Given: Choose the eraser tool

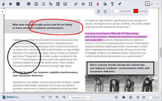Looking at the screenshot, I should point(105,4).
